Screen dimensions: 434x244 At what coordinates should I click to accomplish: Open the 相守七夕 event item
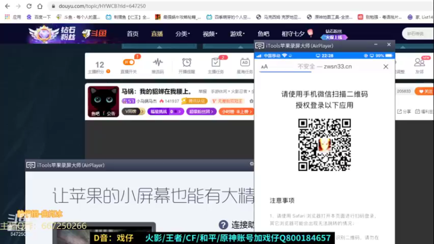click(297, 34)
